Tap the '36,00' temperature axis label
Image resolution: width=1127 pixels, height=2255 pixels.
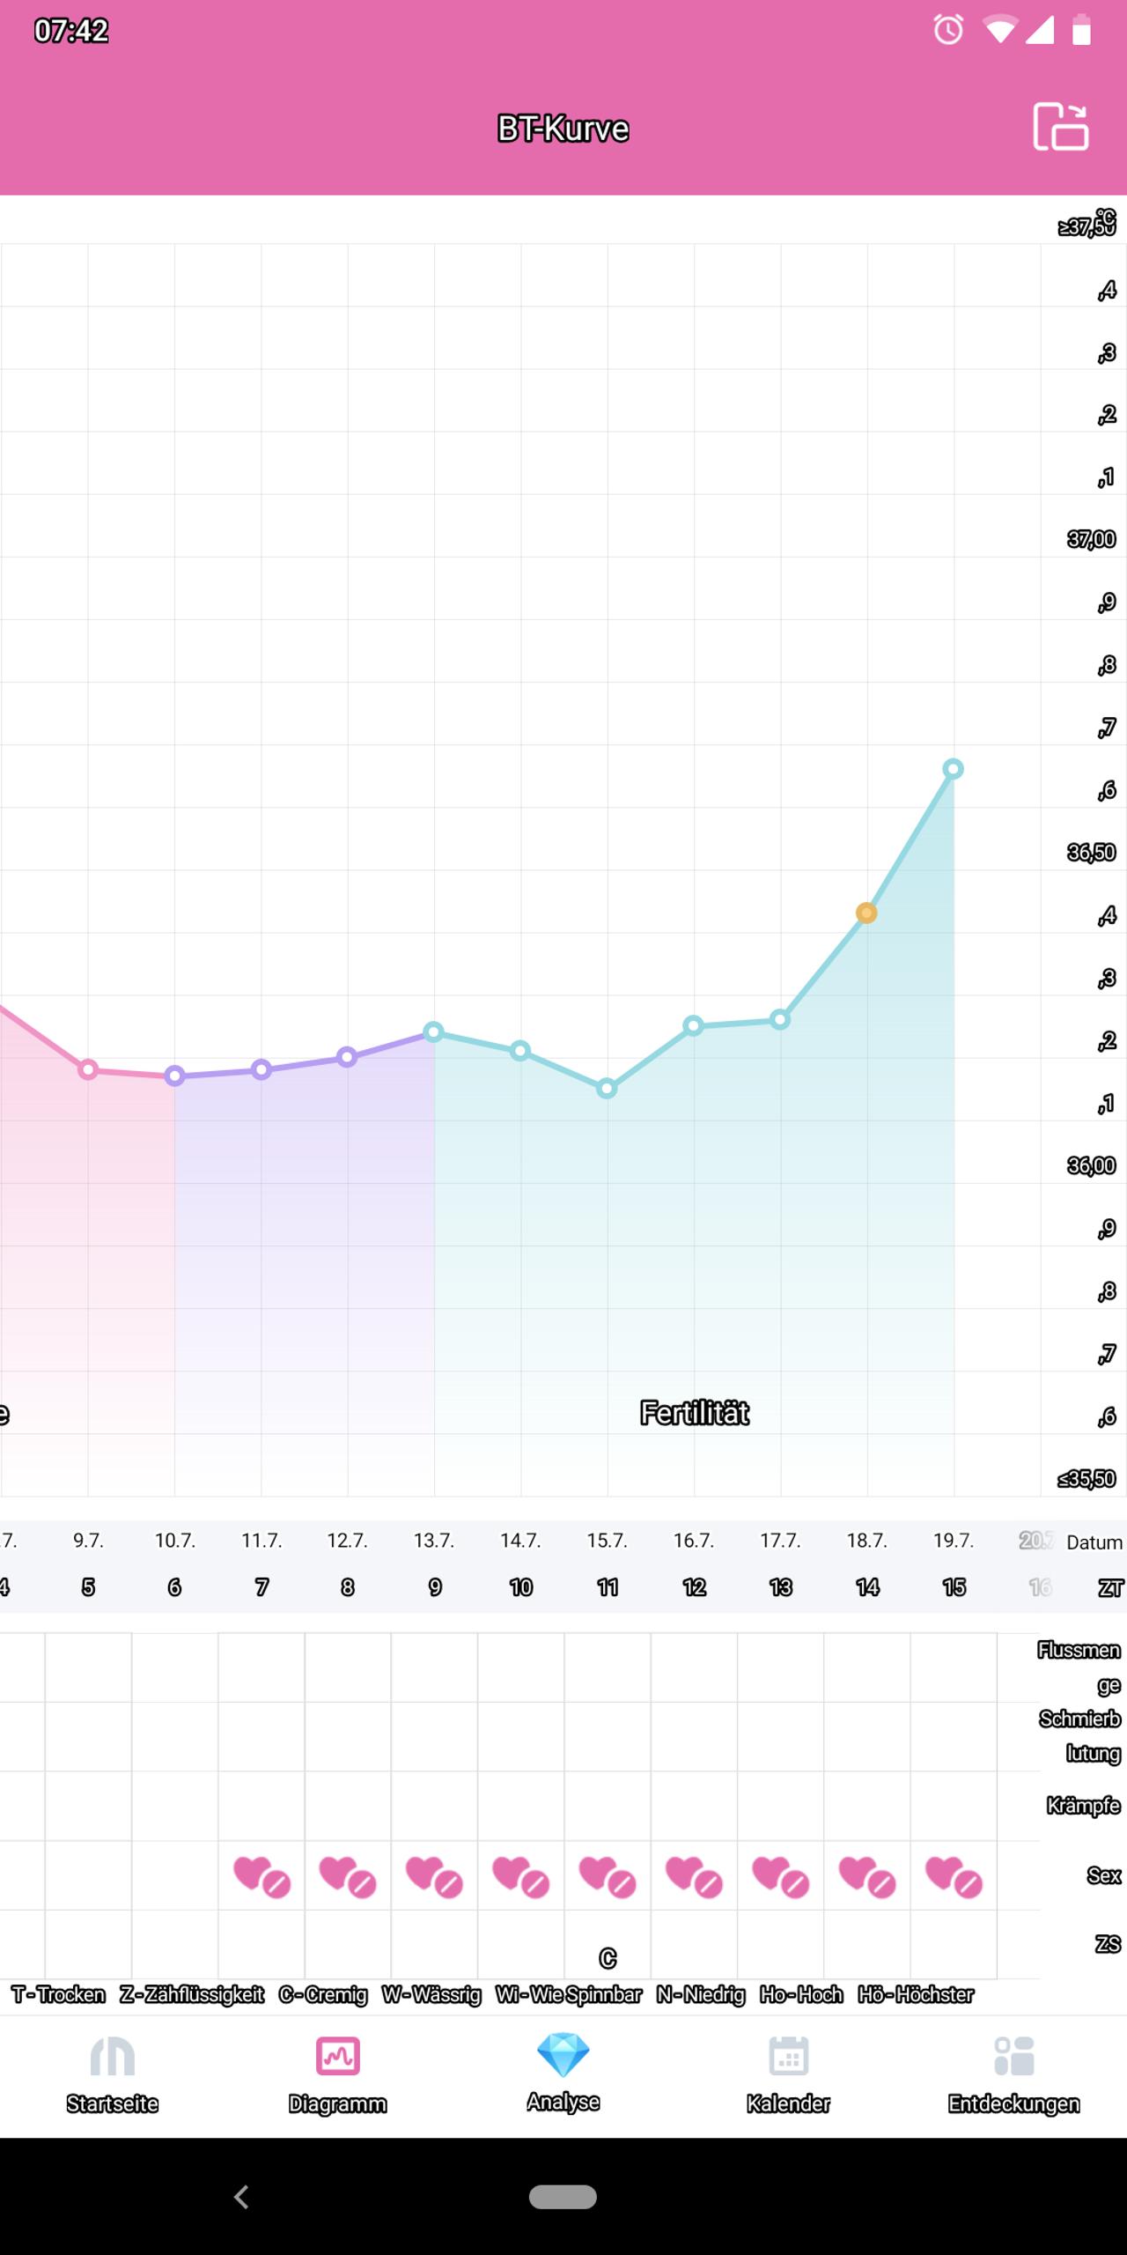click(x=1092, y=1165)
